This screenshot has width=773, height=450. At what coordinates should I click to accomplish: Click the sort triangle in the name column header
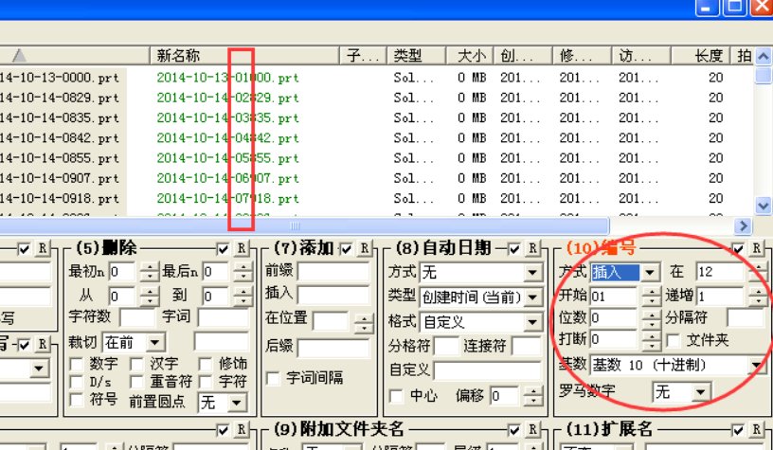pyautogui.click(x=19, y=56)
